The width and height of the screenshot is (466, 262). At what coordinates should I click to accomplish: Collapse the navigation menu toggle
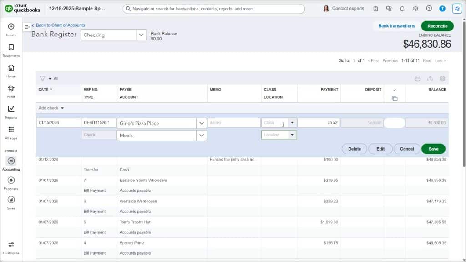point(27,27)
